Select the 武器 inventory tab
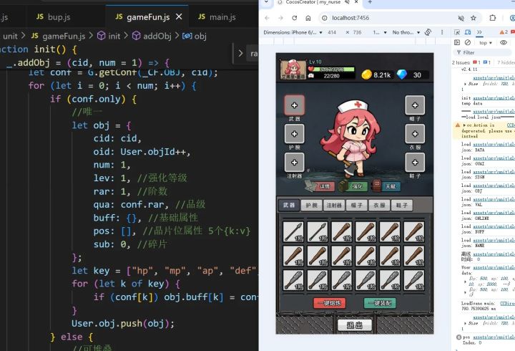The height and width of the screenshot is (351, 515). [289, 206]
